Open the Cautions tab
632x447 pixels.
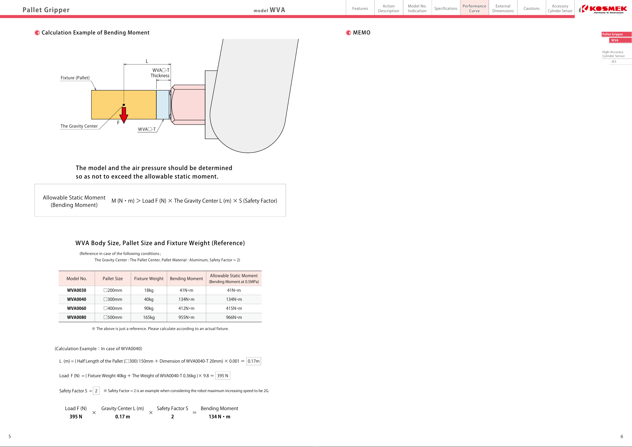(x=531, y=8)
